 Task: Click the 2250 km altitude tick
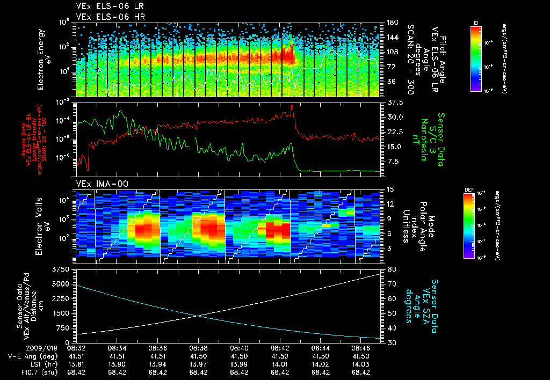pyautogui.click(x=60, y=298)
